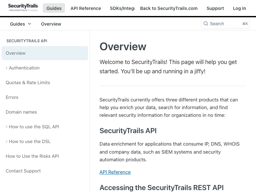
Task: Open the Domain names guide
Action: 21,112
